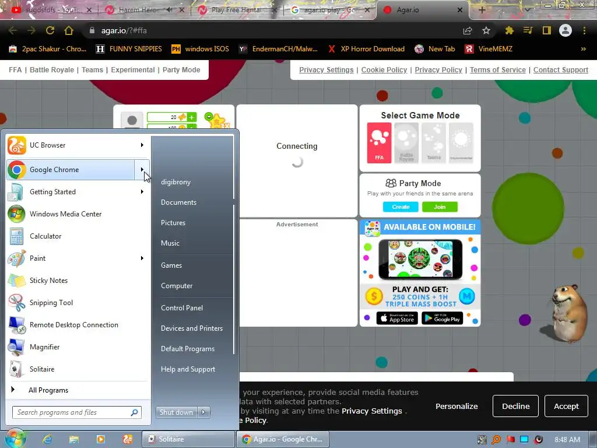Open Privacy Policy link
The width and height of the screenshot is (597, 448).
pyautogui.click(x=438, y=70)
